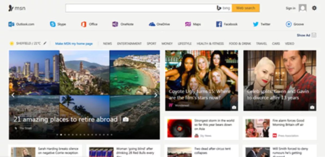This screenshot has width=325, height=157.
Task: Click camera icon on Celeb splits card
Action: (312, 107)
